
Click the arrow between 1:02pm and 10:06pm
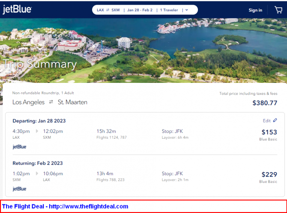(x=36, y=174)
